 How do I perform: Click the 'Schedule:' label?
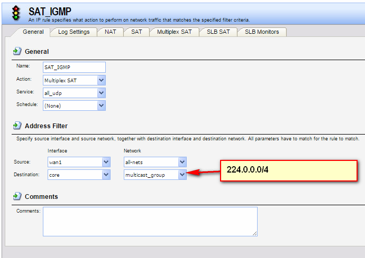coord(27,104)
